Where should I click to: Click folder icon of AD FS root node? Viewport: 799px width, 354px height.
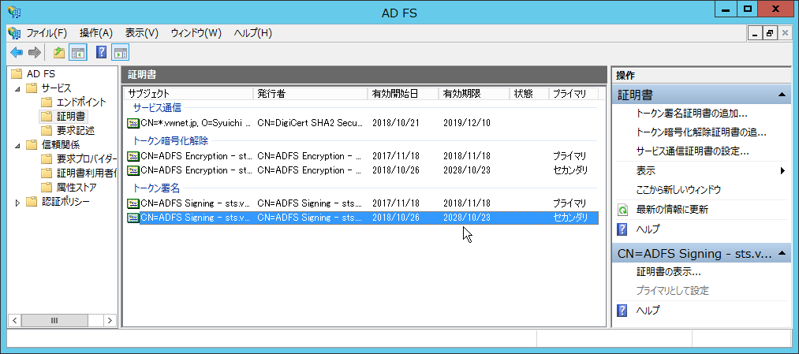click(x=17, y=74)
